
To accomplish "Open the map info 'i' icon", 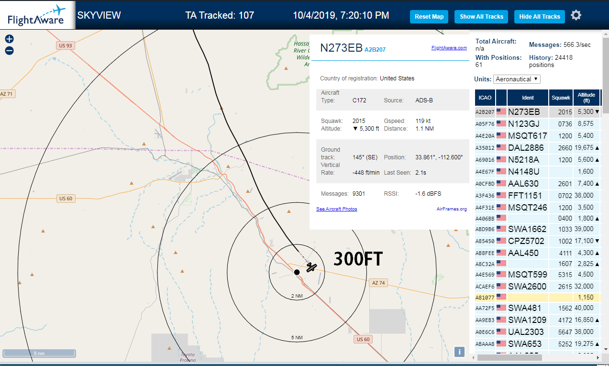I will pos(459,352).
